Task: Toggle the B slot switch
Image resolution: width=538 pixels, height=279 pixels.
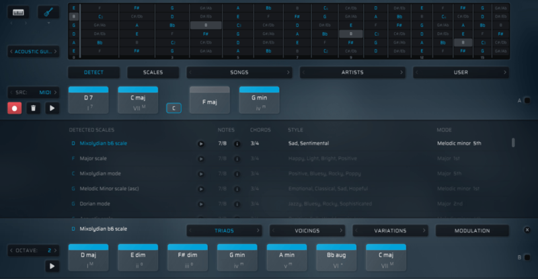Action: tap(527, 257)
